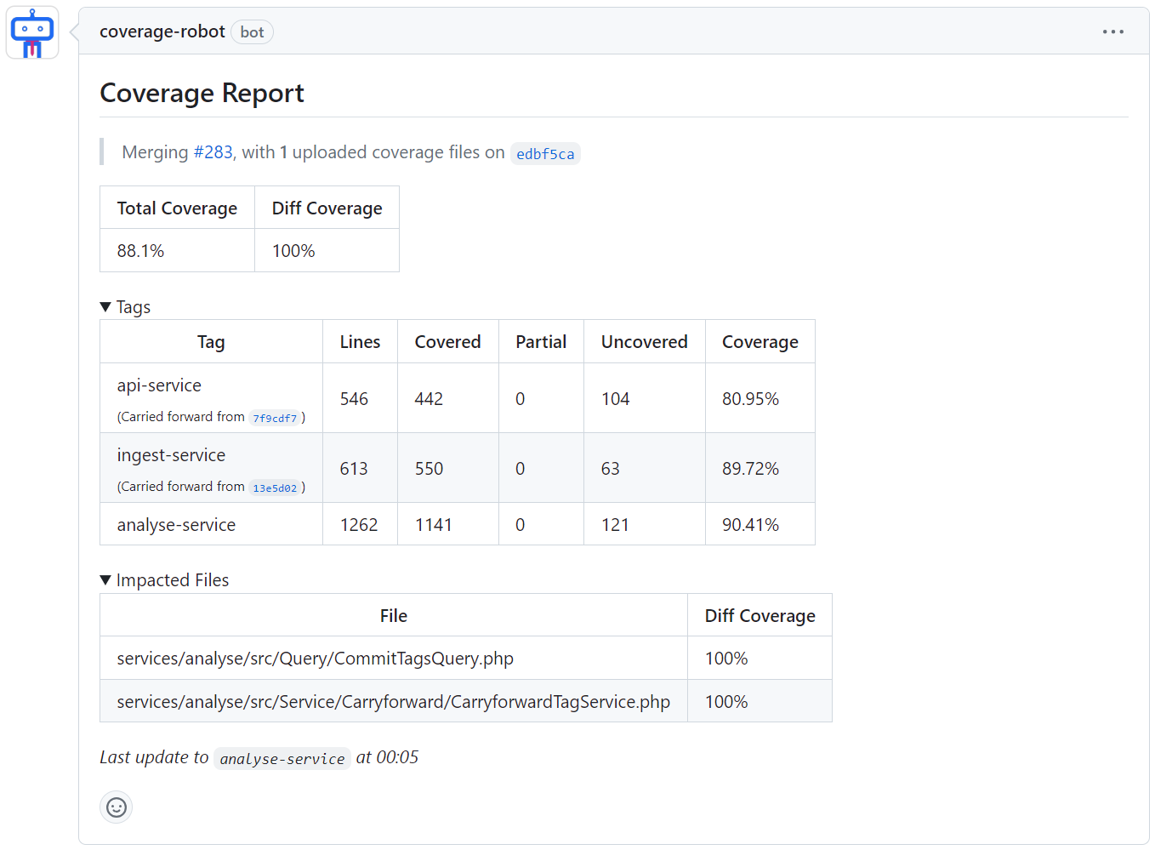Viewport: 1155px width, 850px height.
Task: Click the Total Coverage column header
Action: click(177, 208)
